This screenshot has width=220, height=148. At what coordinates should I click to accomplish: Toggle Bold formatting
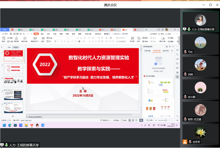[56, 41]
